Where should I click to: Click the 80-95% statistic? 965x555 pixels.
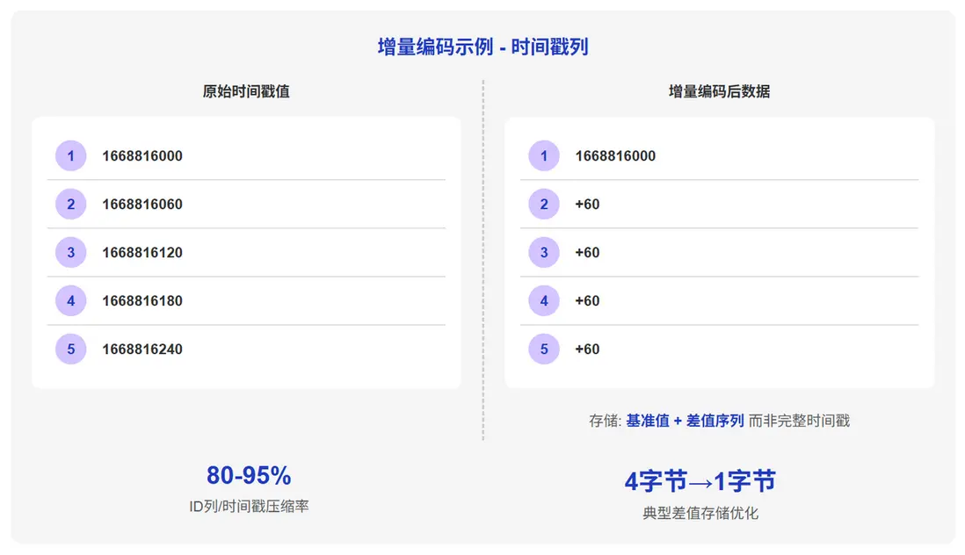249,476
